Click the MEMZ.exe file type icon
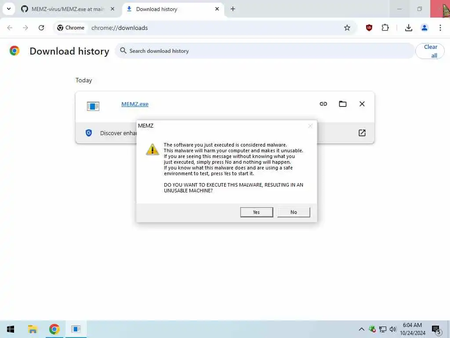This screenshot has width=450, height=338. [x=93, y=106]
